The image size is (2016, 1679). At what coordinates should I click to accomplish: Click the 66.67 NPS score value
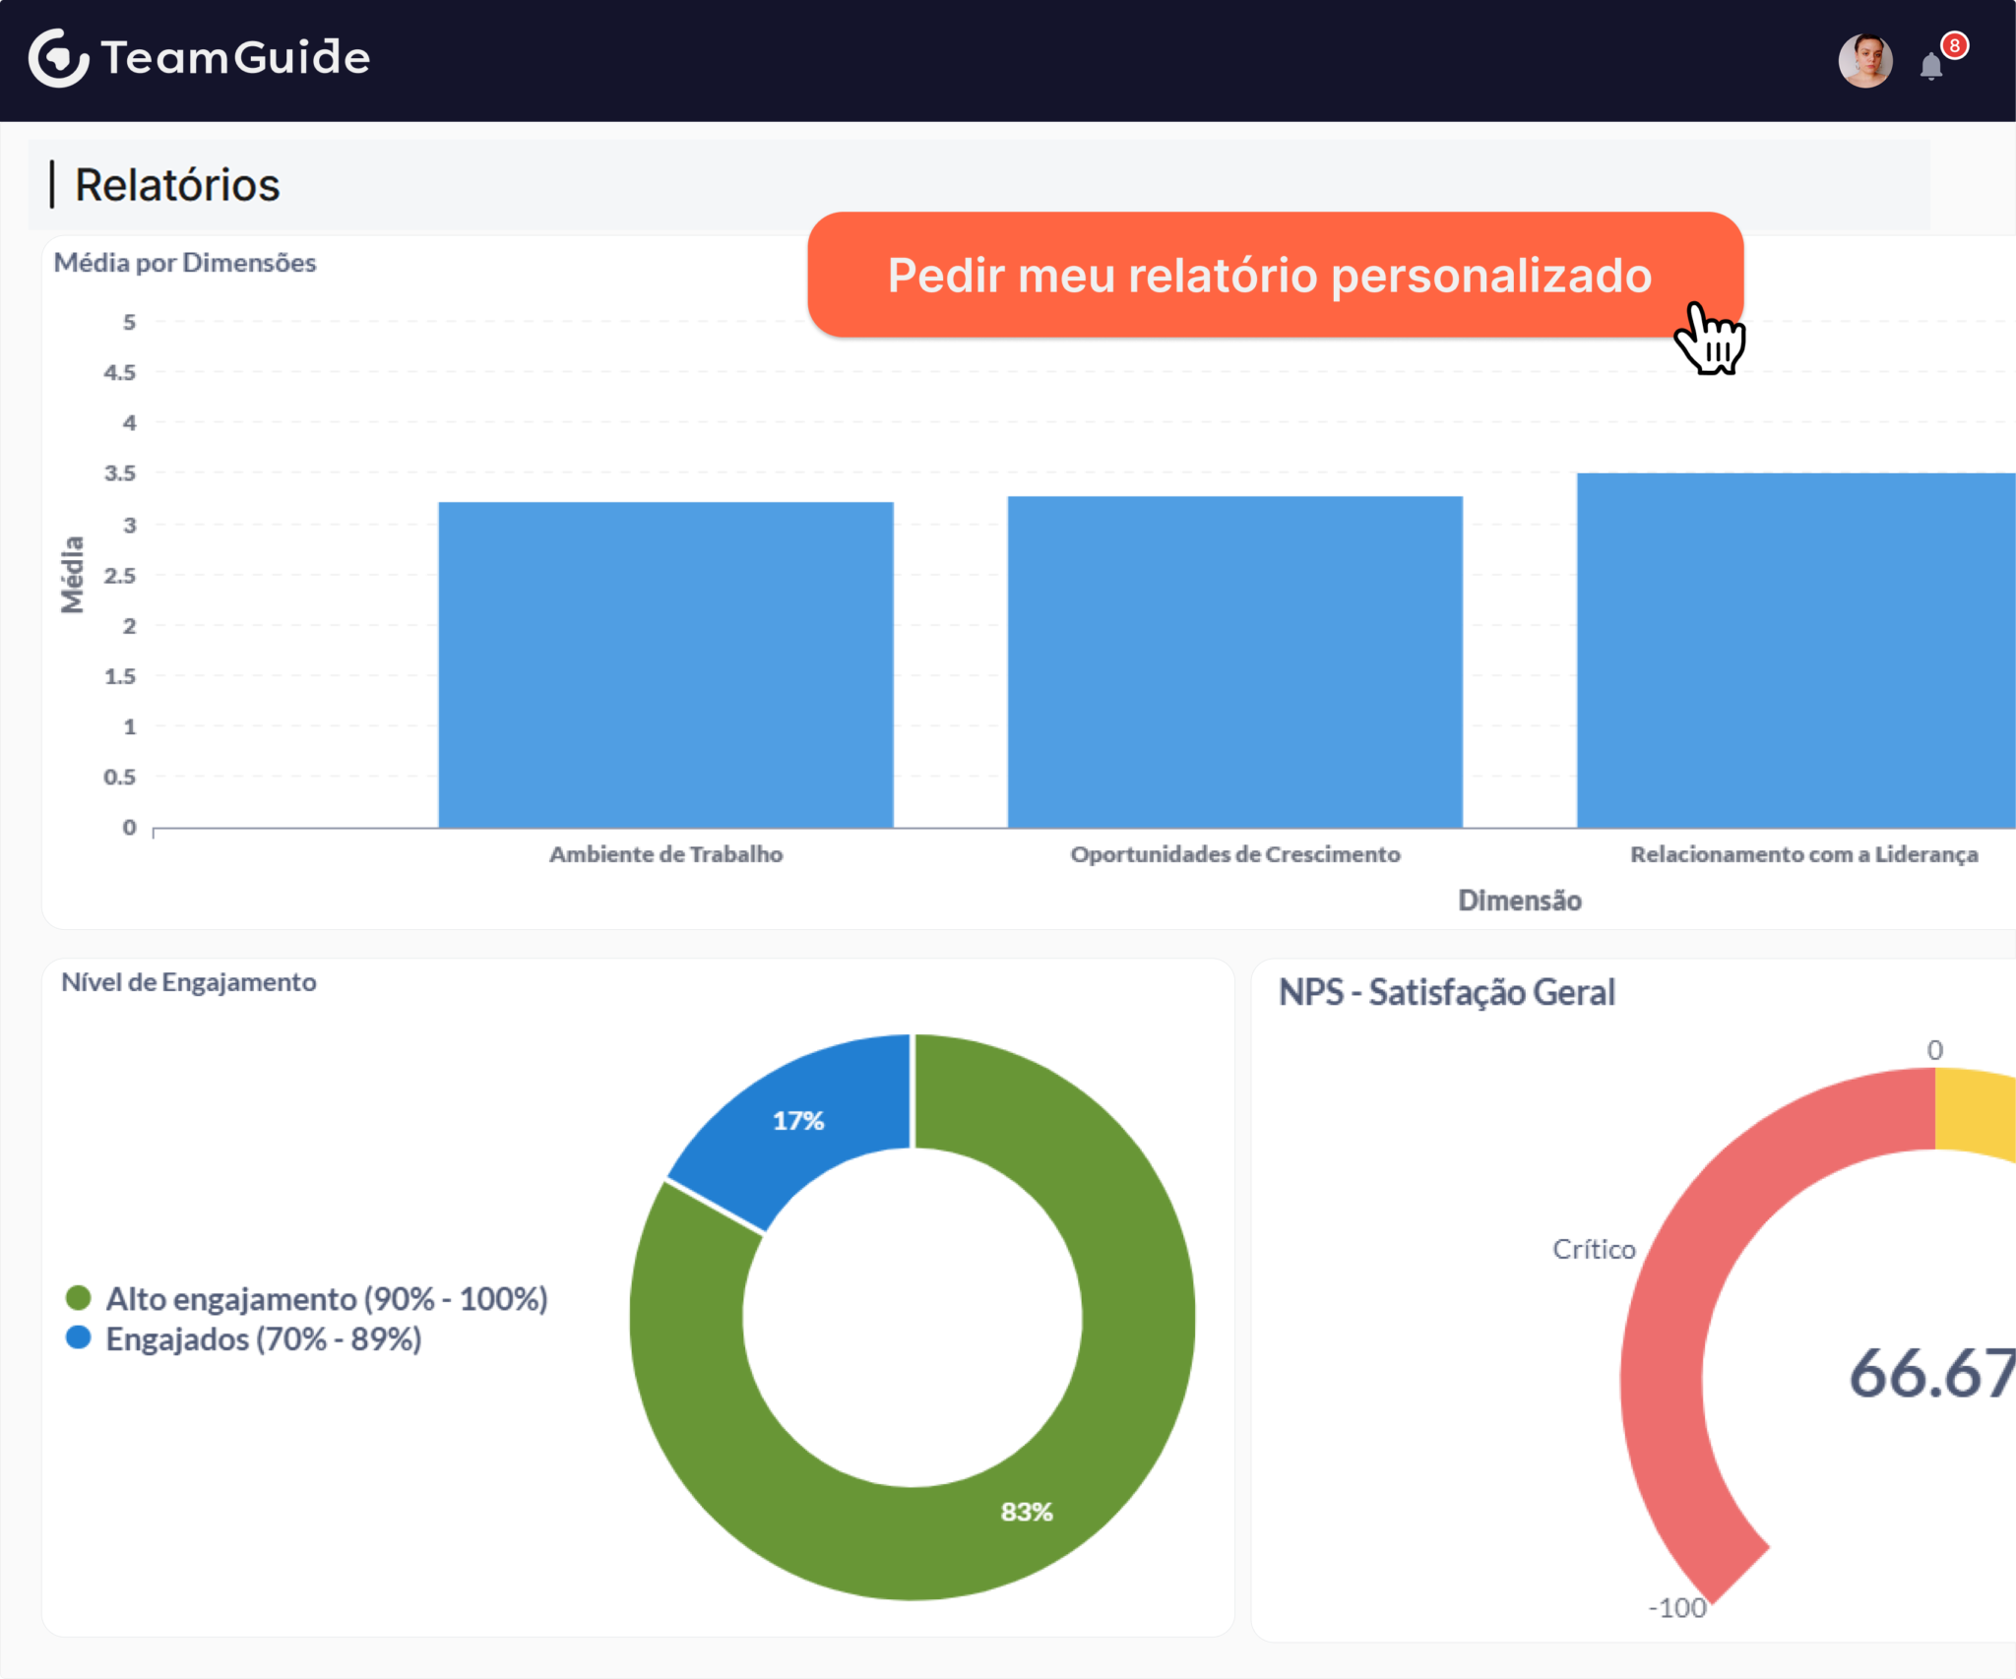click(1932, 1373)
